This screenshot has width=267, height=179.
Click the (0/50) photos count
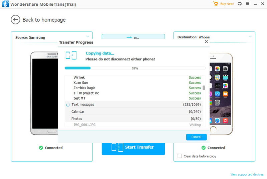[x=196, y=119]
